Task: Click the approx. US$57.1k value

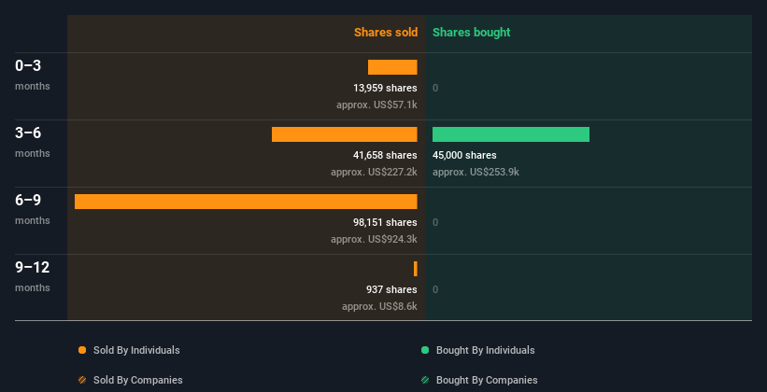Action: (376, 105)
